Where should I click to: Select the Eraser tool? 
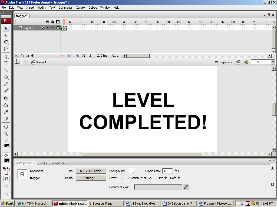6,119
